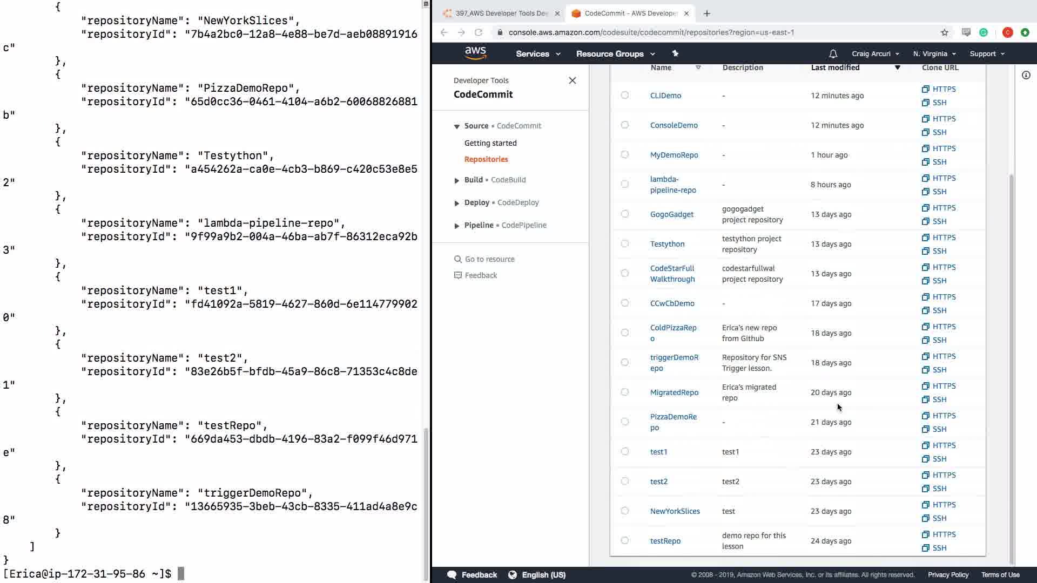Viewport: 1037px width, 583px height.
Task: Switch to the 397_AWS Developer Tools tab
Action: point(501,13)
